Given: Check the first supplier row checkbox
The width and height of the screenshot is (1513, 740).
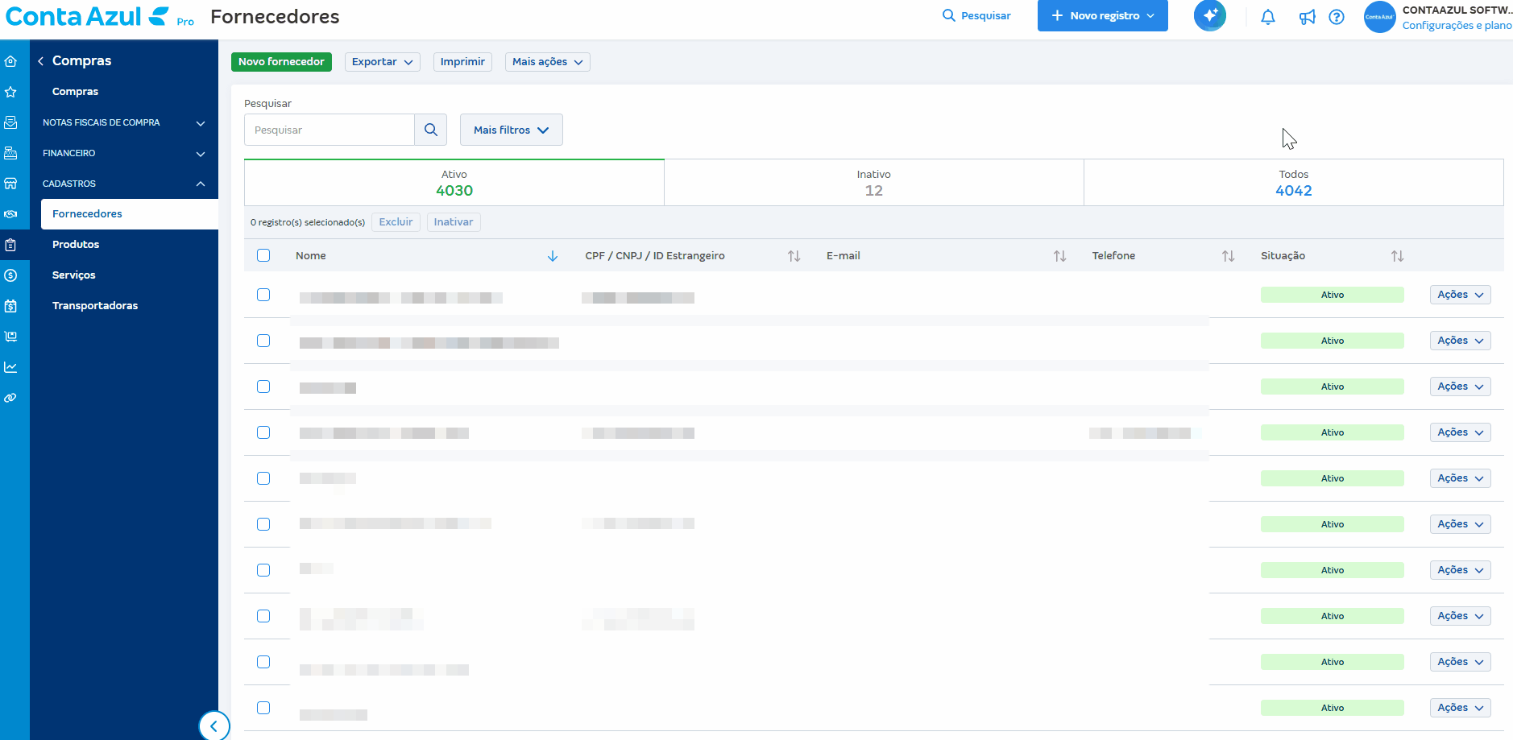Looking at the screenshot, I should pos(263,295).
